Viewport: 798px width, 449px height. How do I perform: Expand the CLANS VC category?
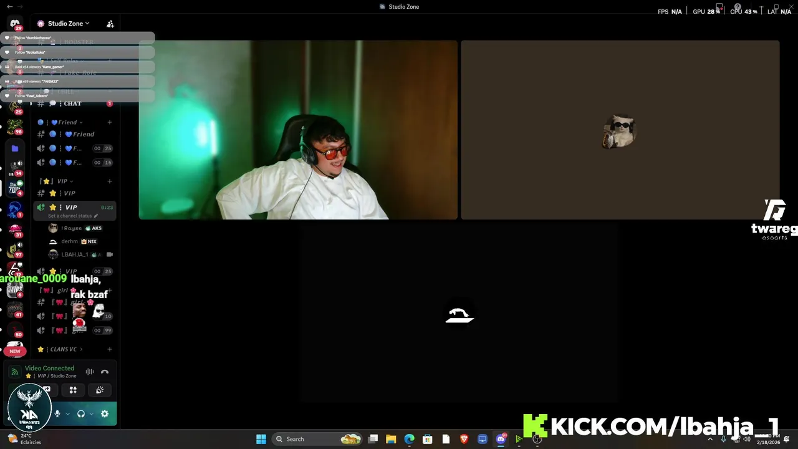(60, 349)
